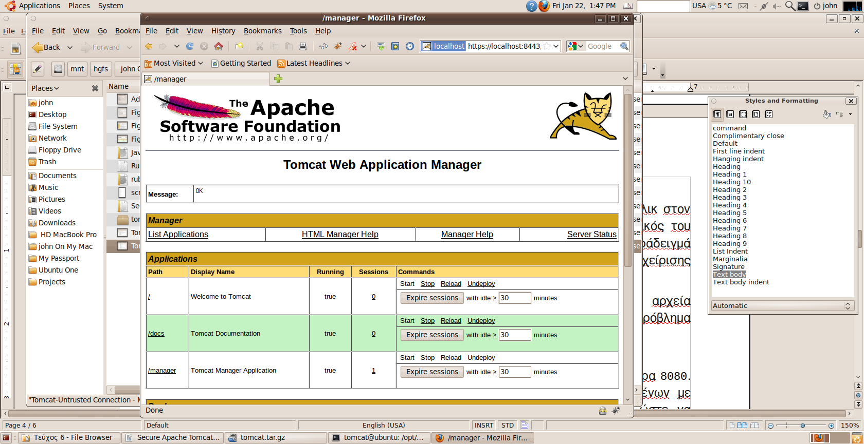The width and height of the screenshot is (864, 444).
Task: Click the Show Desktop icon in the taskbar
Action: tap(6, 438)
